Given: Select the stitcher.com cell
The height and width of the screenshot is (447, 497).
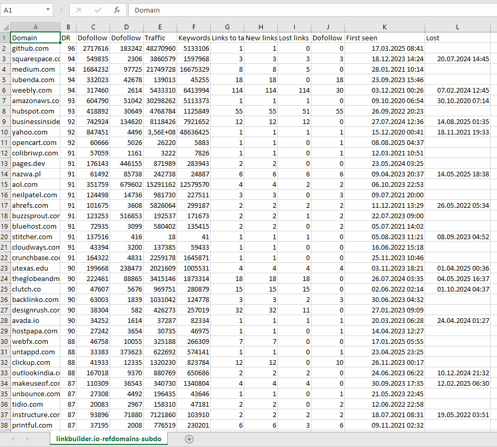Looking at the screenshot, I should [36, 237].
